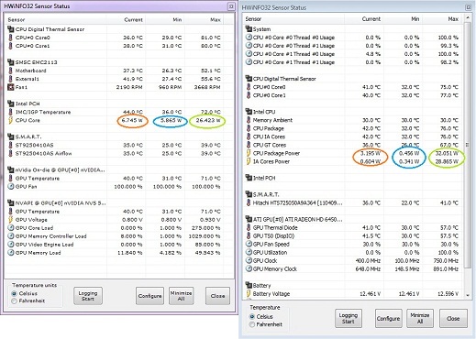Select the CPU GT Cores row
Viewport: 476px width, 339px height.
click(353, 145)
